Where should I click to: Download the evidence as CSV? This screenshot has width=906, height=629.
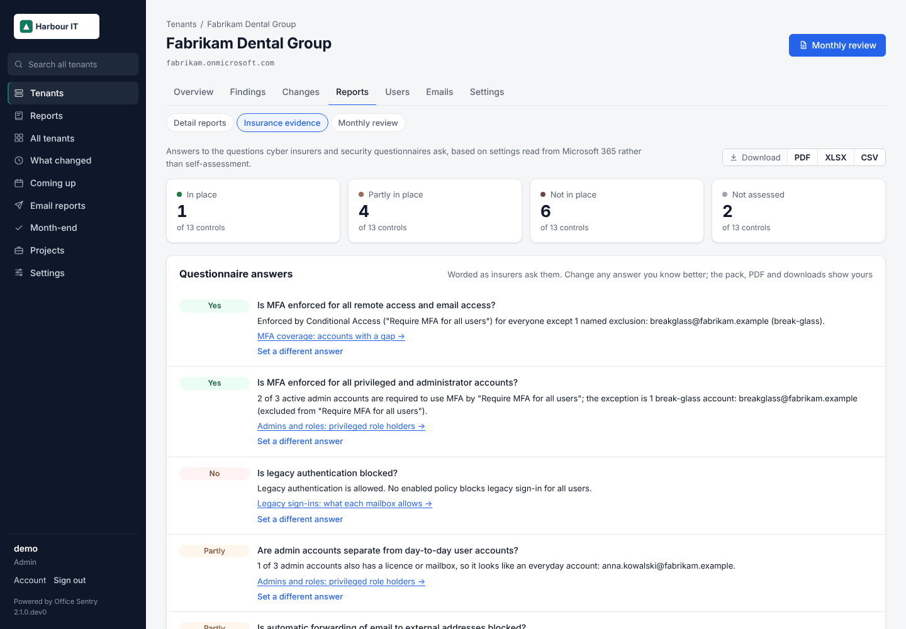[870, 157]
